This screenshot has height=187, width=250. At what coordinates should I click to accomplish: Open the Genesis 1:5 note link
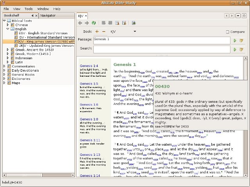(x=89, y=84)
